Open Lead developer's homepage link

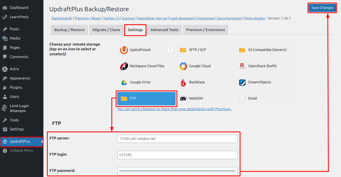192,18
